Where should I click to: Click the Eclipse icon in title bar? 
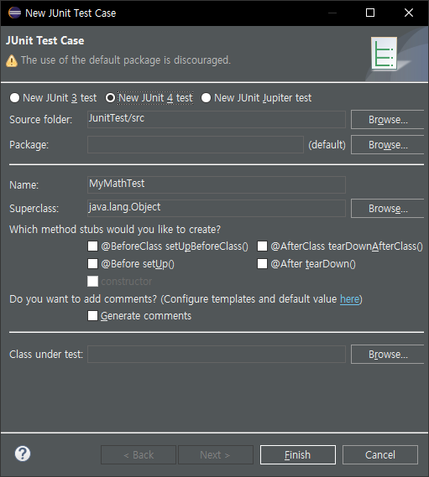click(14, 13)
